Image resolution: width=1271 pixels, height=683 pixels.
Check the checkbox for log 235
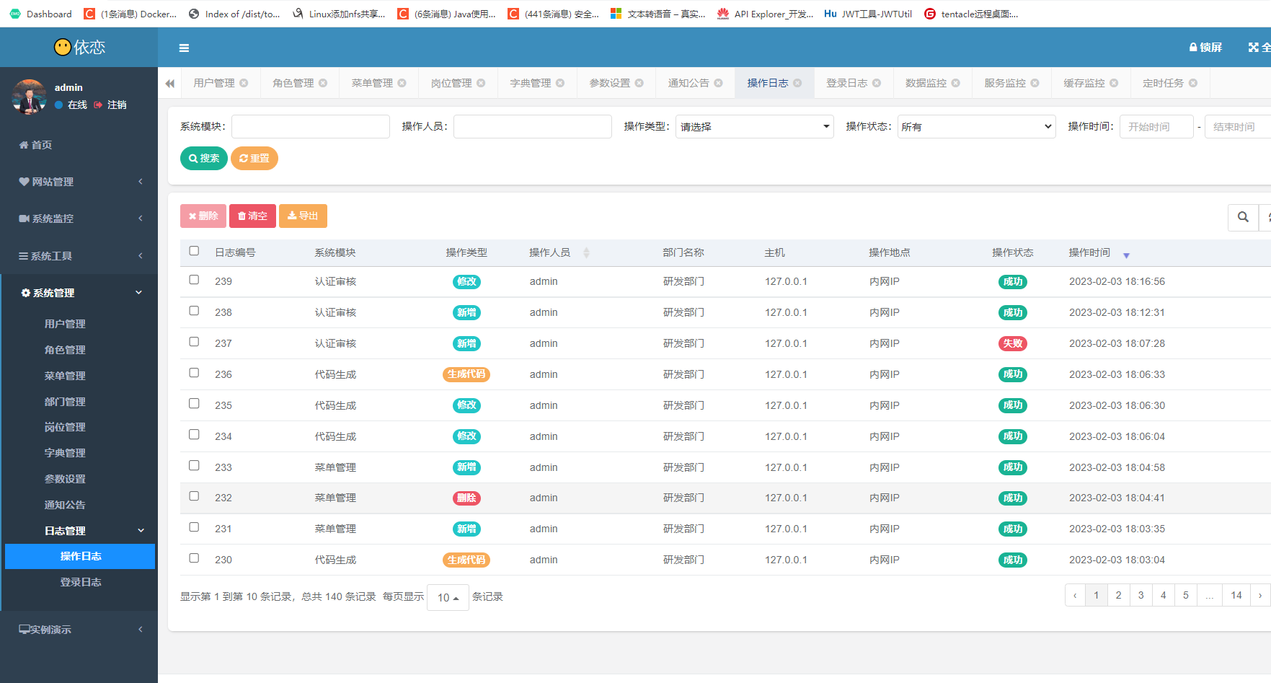click(194, 404)
